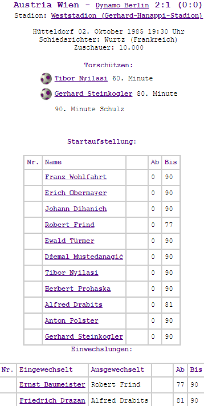204x406 pixels.
Task: Click Herbert Prohaska in the starting lineup
Action: tap(77, 289)
